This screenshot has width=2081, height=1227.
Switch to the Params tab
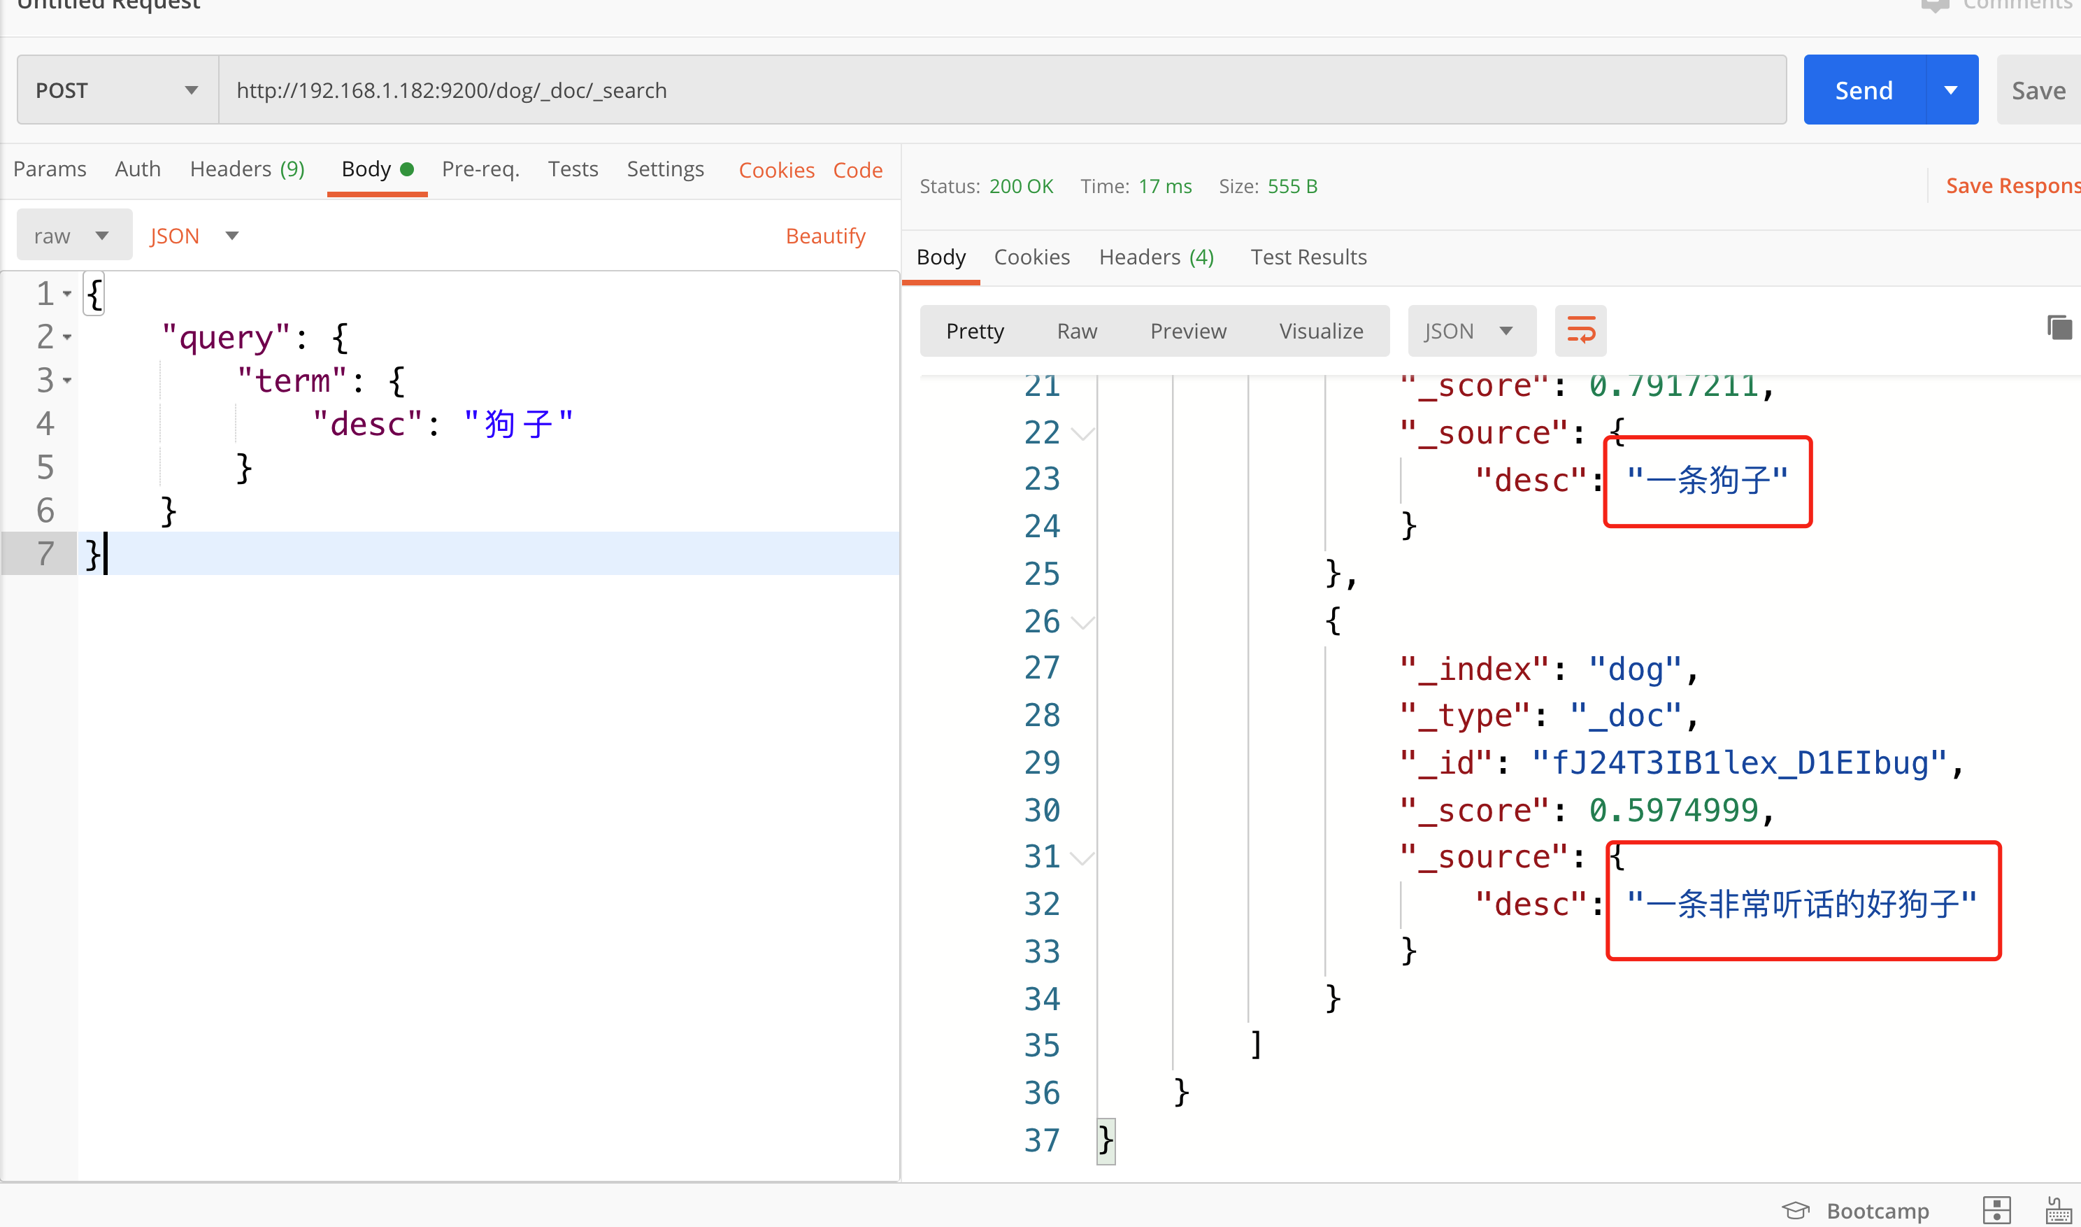click(50, 169)
